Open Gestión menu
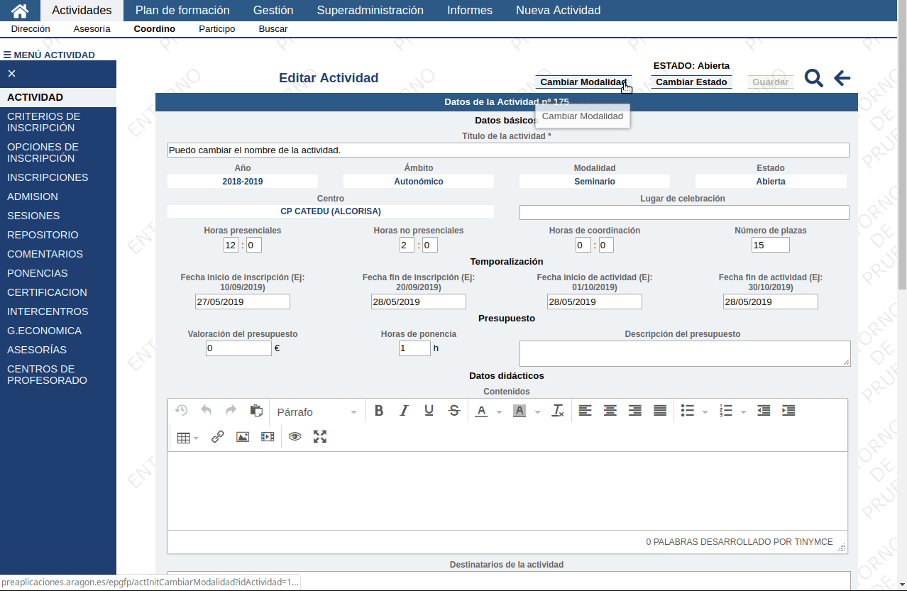The width and height of the screenshot is (907, 591). [273, 11]
